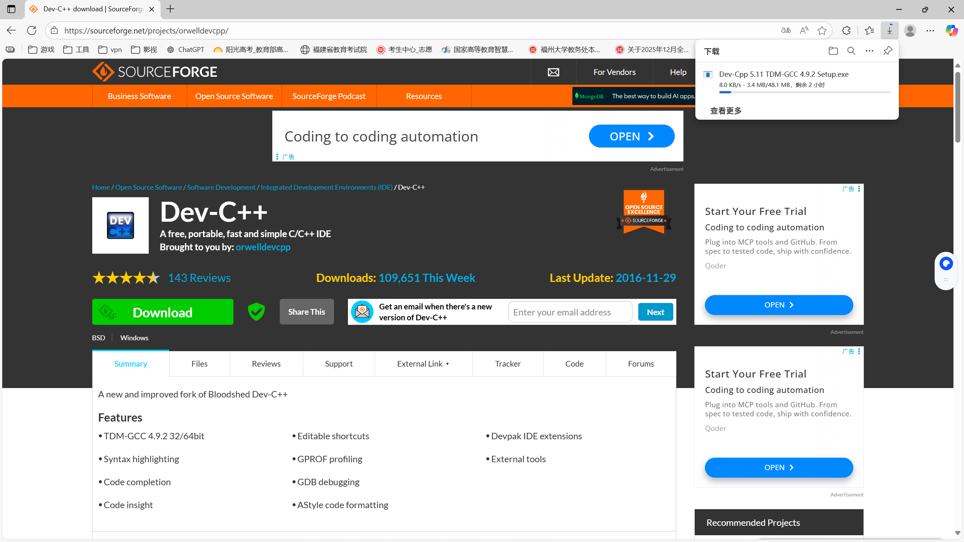Open the orwelldevcpp author link
Image resolution: width=964 pixels, height=542 pixels.
[x=263, y=247]
